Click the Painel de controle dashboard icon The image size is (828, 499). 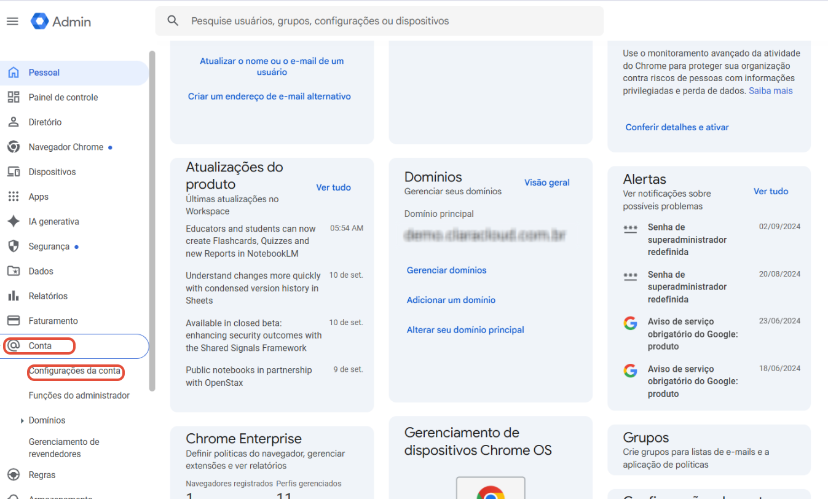14,97
